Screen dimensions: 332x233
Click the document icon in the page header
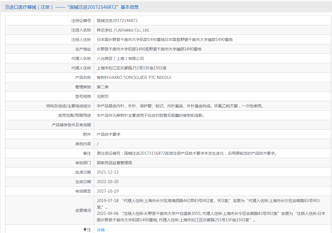tap(7, 7)
